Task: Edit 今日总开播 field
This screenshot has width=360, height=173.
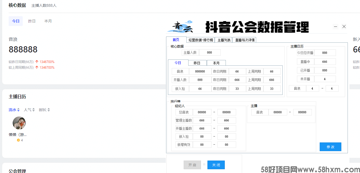Action: click(x=325, y=53)
